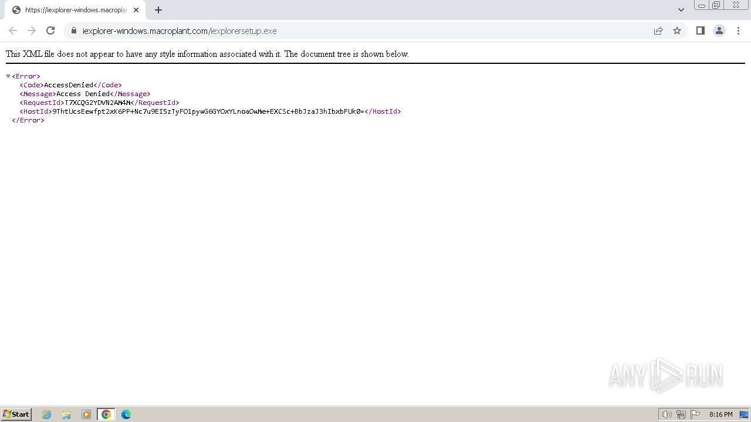Minimize the Chrome window
The image size is (751, 422).
[x=702, y=5]
